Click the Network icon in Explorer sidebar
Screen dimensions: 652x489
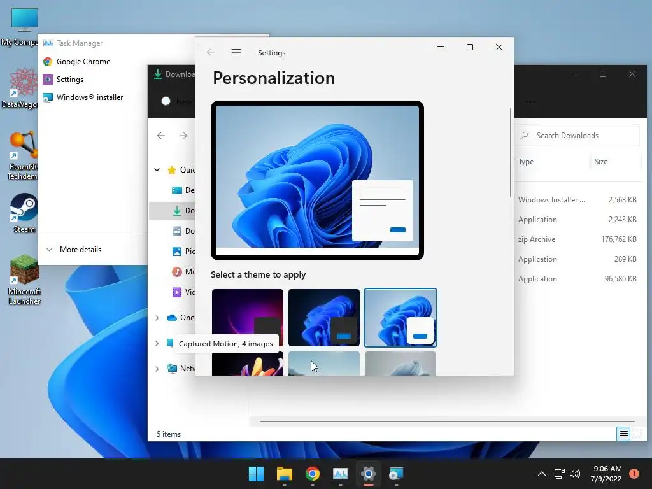pos(172,369)
